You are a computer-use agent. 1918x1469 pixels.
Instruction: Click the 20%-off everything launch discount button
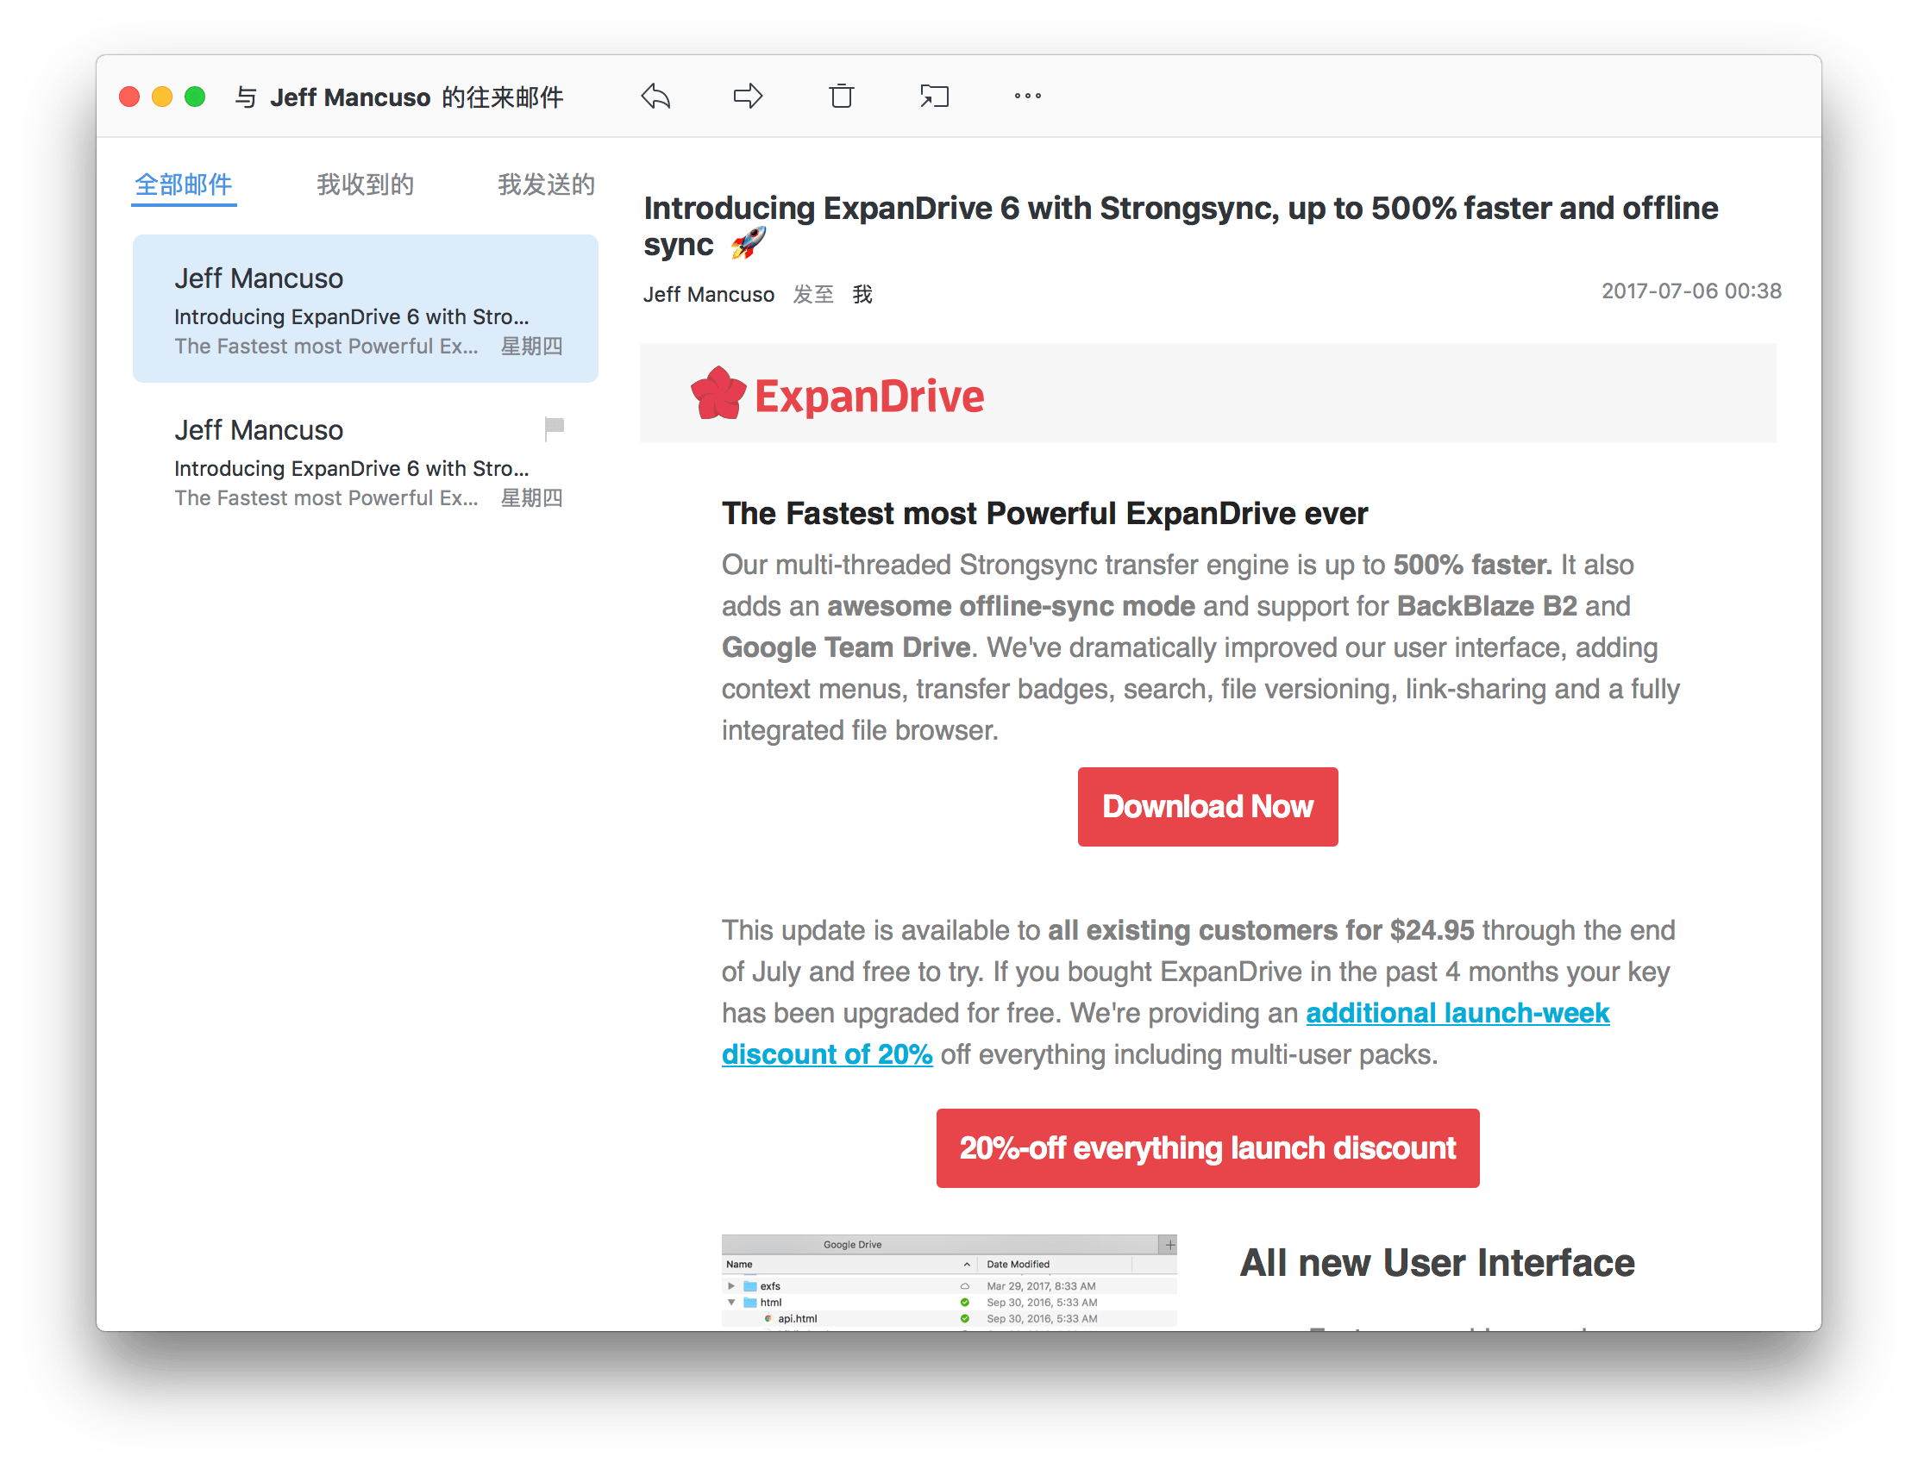pyautogui.click(x=1208, y=1148)
